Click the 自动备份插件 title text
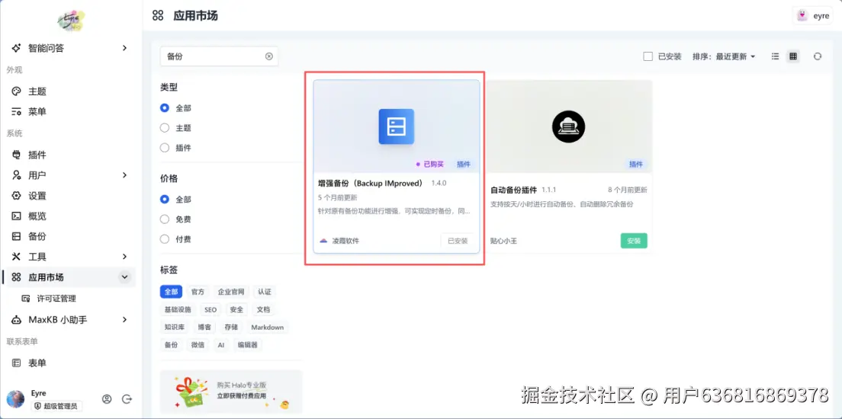Viewport: 842px width, 419px height. coord(513,190)
